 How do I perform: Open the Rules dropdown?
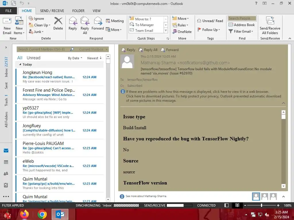(x=180, y=25)
